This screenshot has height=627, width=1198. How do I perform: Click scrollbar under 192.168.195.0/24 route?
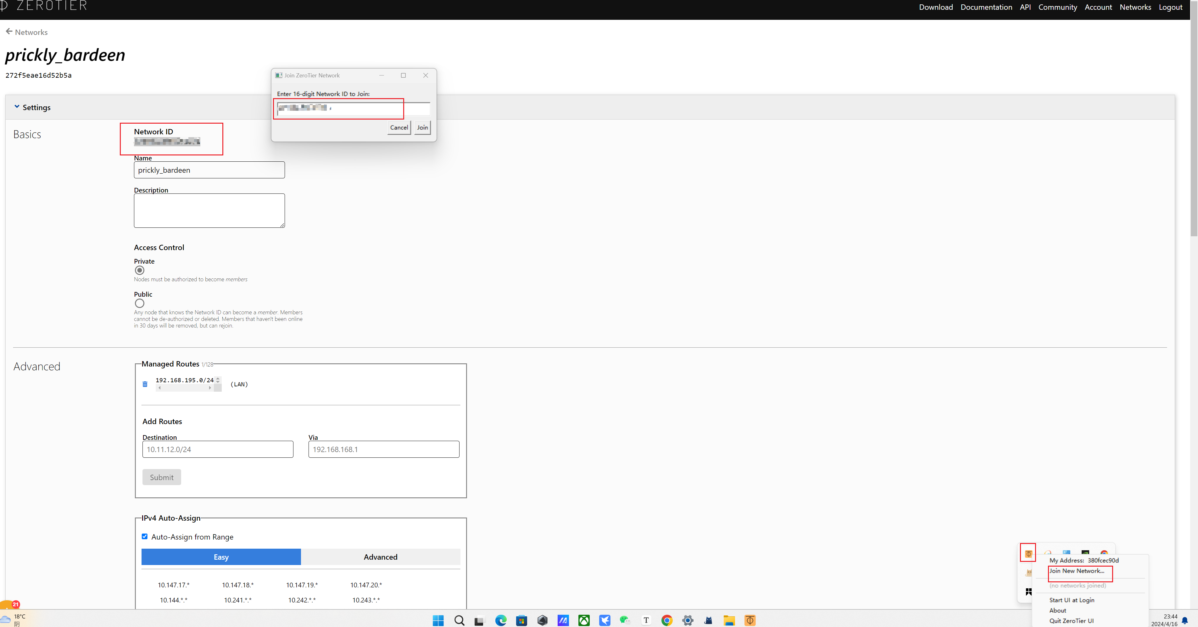point(185,388)
